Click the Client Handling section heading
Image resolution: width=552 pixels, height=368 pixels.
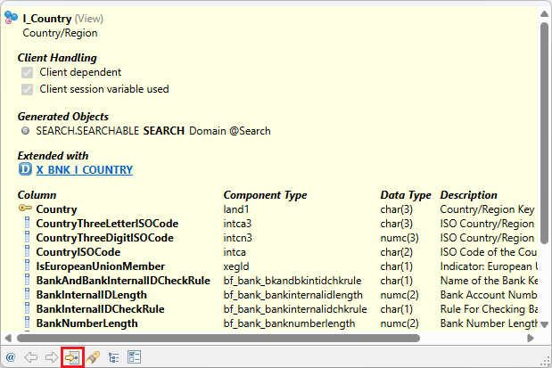pos(57,58)
